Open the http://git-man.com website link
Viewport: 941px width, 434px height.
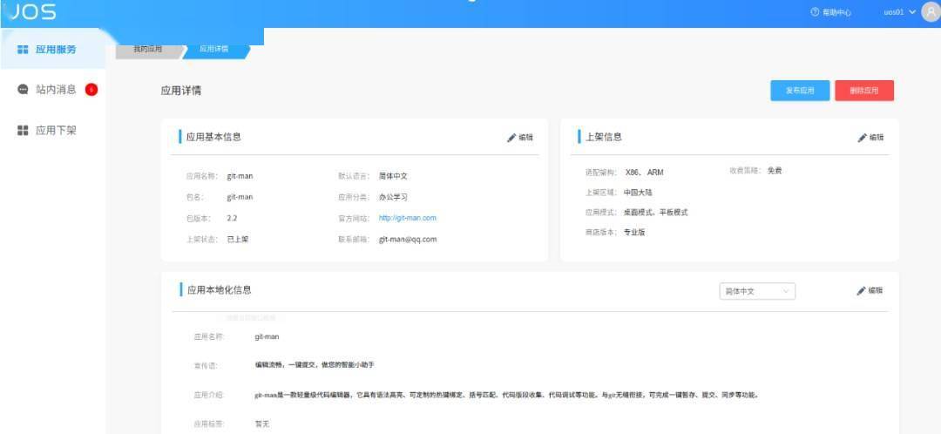point(407,218)
